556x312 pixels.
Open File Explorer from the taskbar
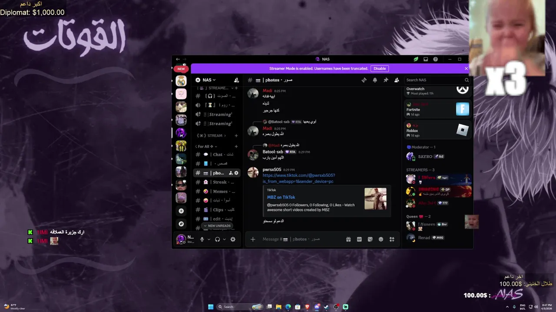tap(278, 307)
